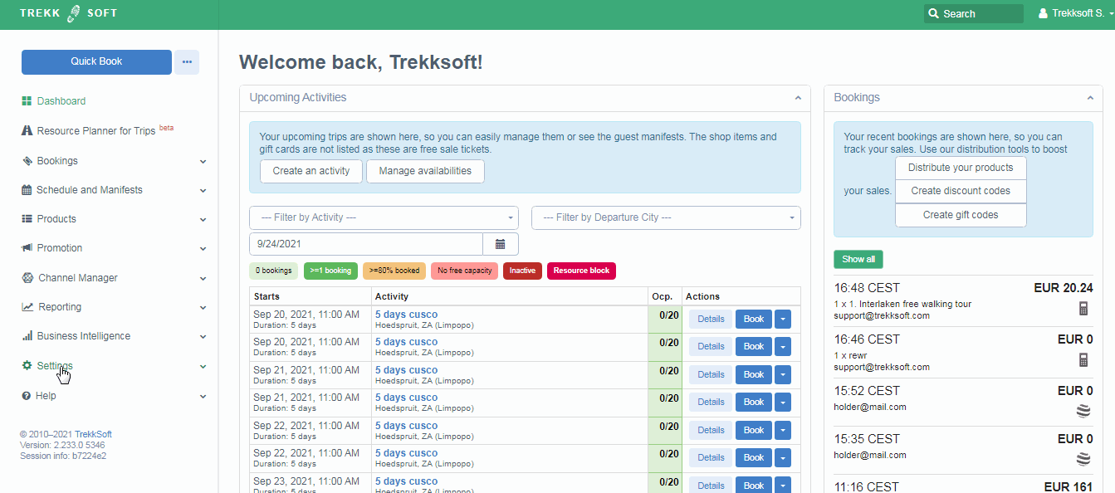Click the Dashboard grid icon in sidebar
The width and height of the screenshot is (1115, 493).
click(x=27, y=101)
